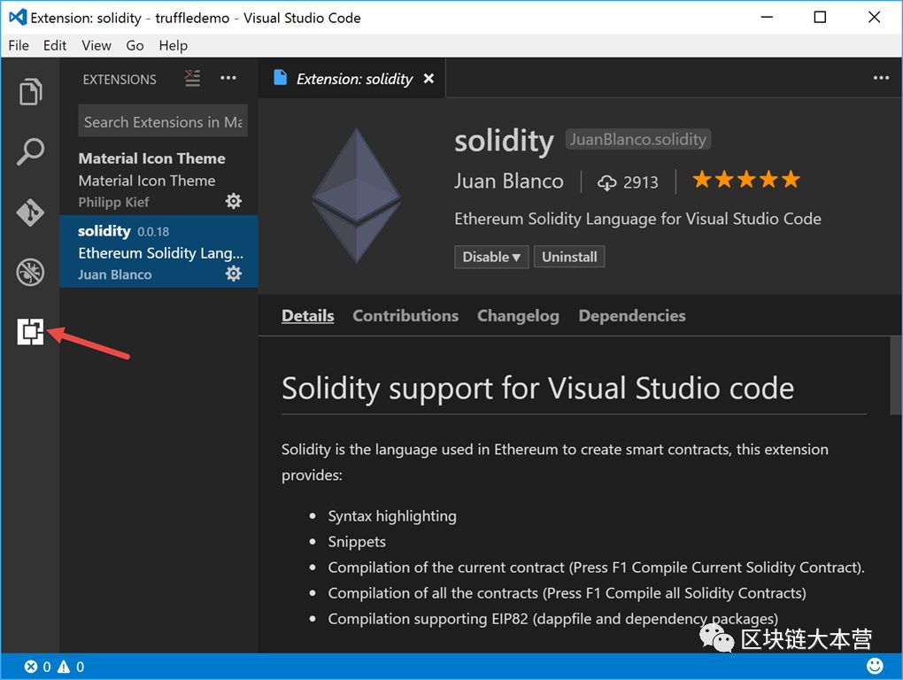Open the View menu
This screenshot has height=680, width=903.
pyautogui.click(x=96, y=45)
